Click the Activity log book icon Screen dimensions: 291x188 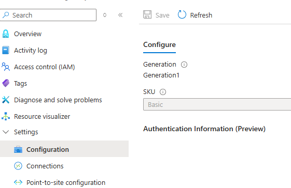tap(6, 50)
